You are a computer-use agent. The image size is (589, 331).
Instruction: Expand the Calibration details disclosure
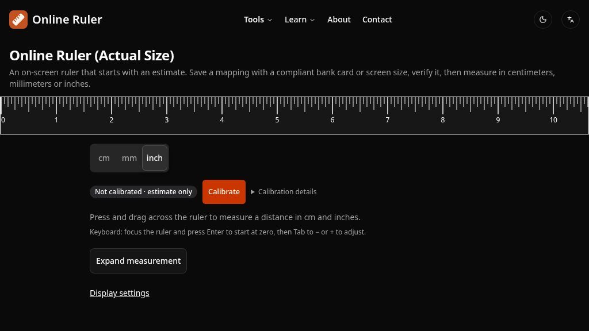(284, 192)
